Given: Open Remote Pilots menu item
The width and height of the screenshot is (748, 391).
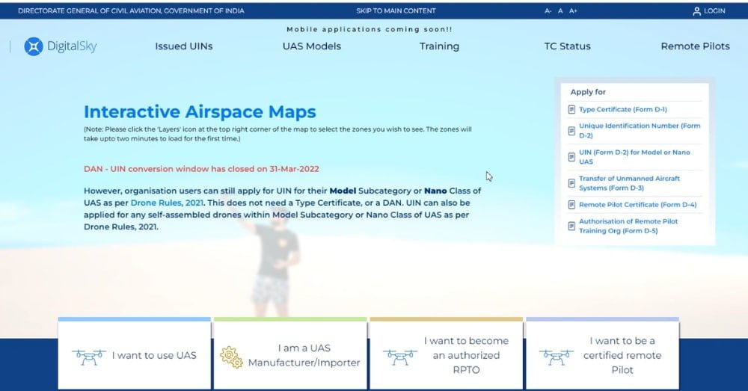Looking at the screenshot, I should click(695, 46).
